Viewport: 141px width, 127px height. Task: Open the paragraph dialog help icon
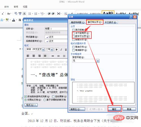pos(131,17)
